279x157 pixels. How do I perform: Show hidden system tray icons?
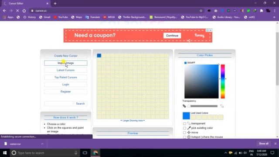(226, 153)
